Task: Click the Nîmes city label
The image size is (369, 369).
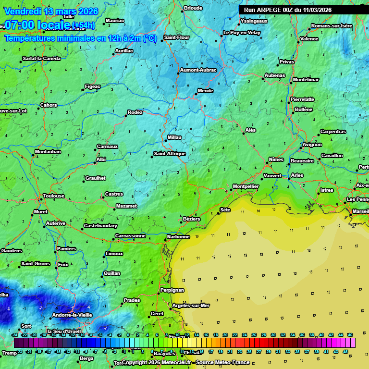Action: click(276, 160)
